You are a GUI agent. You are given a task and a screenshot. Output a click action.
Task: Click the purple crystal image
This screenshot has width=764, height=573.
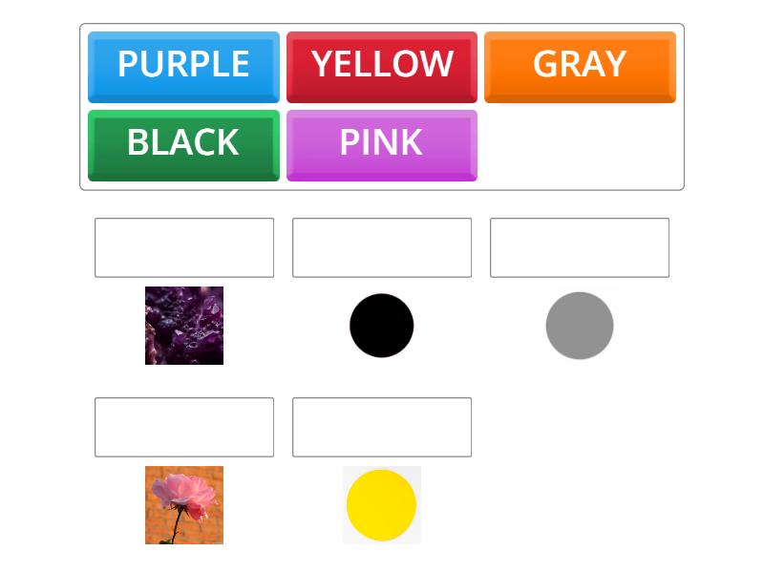tap(183, 325)
